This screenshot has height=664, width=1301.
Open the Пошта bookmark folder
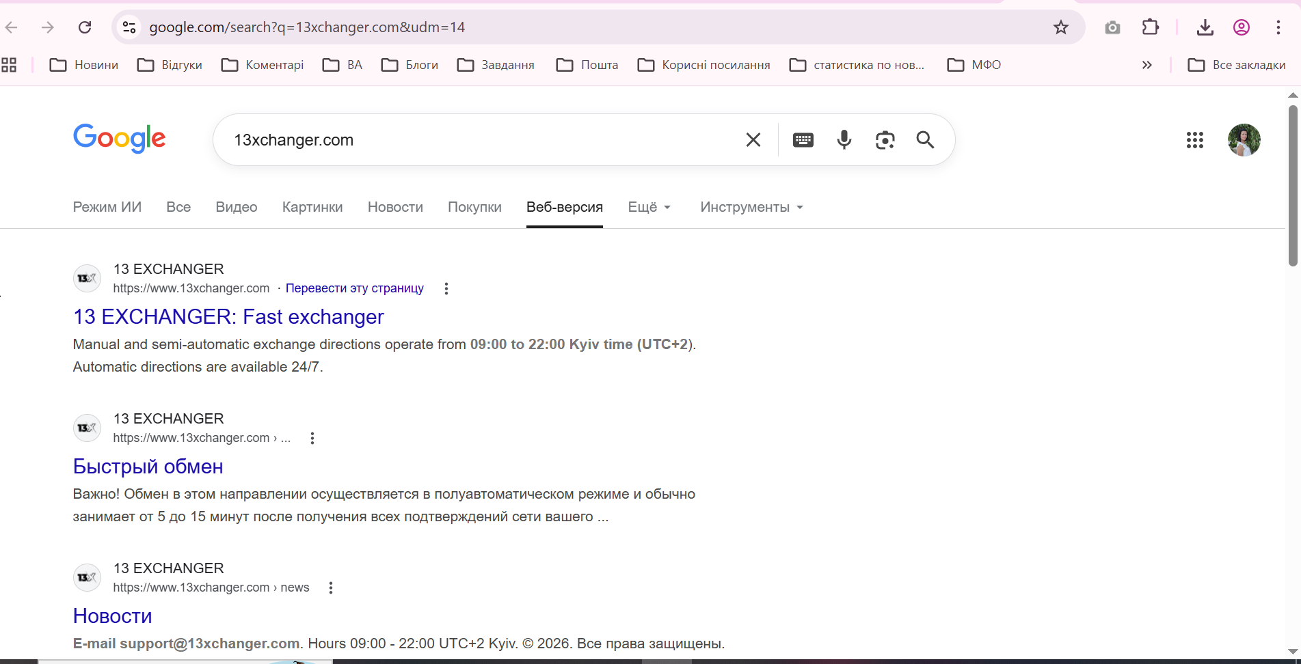(587, 65)
